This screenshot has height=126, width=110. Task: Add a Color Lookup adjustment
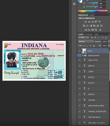point(101,26)
